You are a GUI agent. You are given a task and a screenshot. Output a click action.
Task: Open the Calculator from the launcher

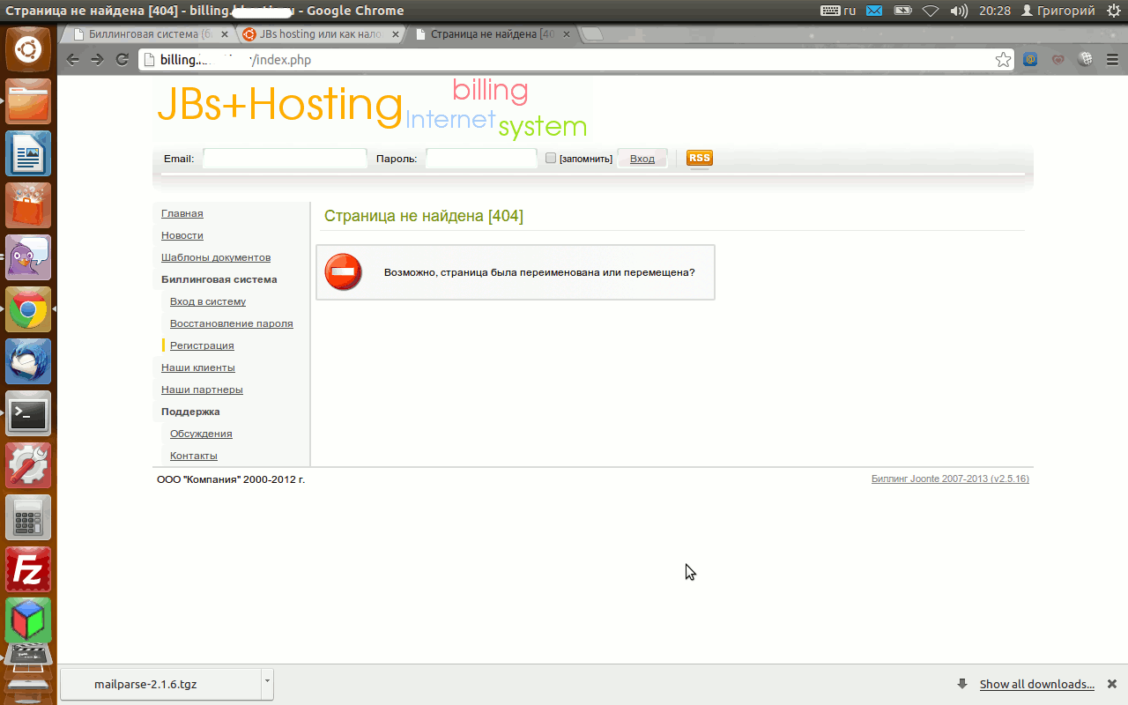point(28,517)
